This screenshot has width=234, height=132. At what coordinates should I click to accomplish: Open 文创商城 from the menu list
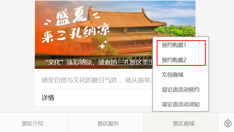pos(173,75)
